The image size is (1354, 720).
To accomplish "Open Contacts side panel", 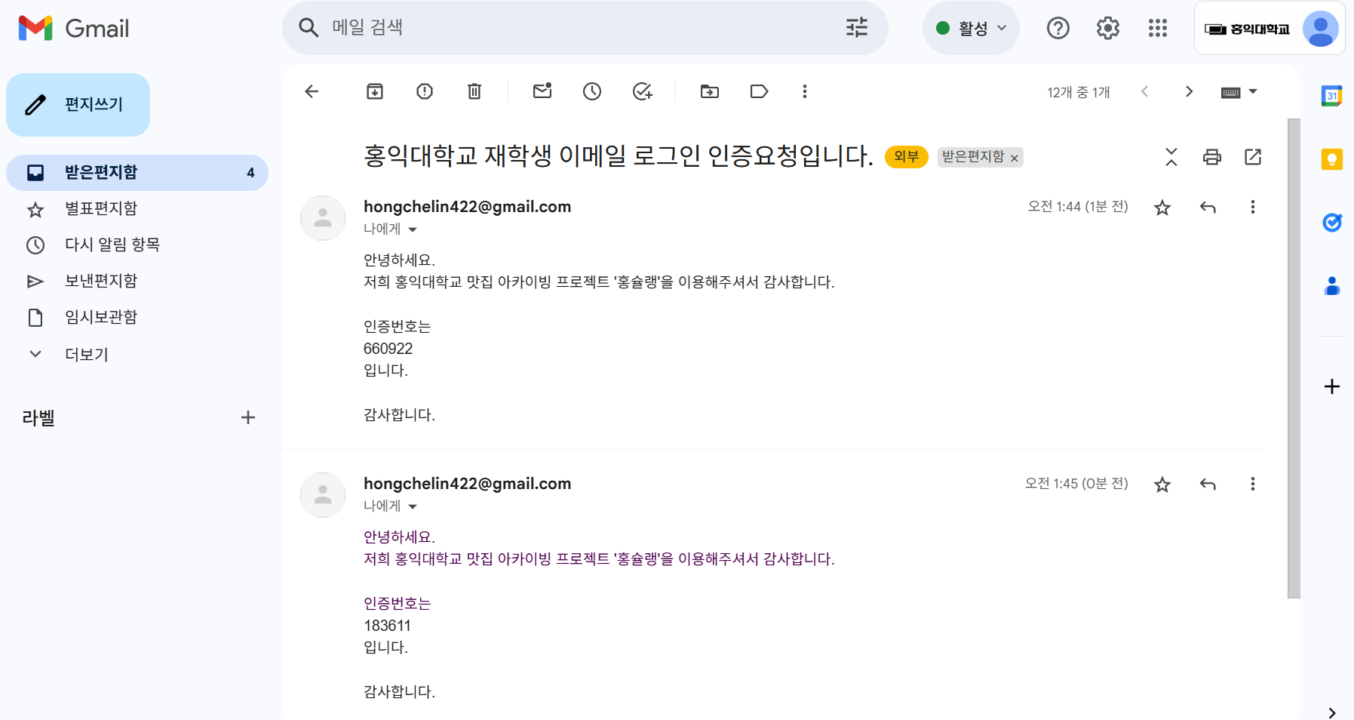I will (x=1332, y=286).
